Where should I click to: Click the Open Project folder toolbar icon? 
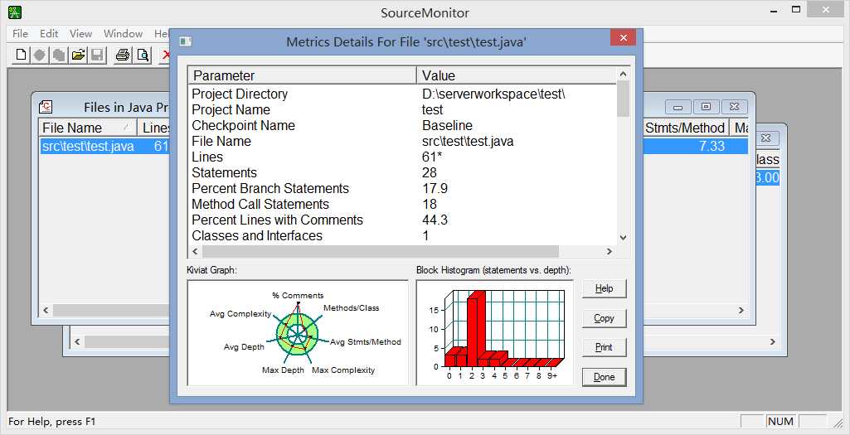[x=78, y=55]
